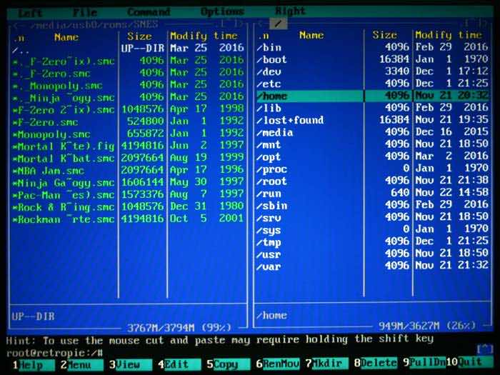Image resolution: width=500 pixels, height=375 pixels.
Task: Click the 1 Help function key button
Action: pos(33,365)
